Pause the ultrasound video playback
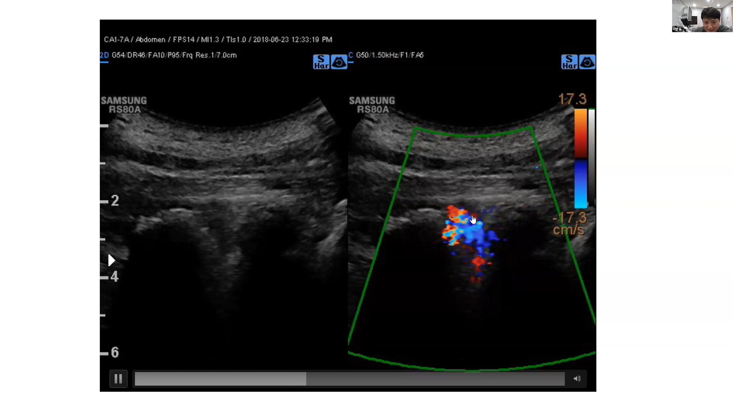The image size is (733, 398). [x=118, y=379]
